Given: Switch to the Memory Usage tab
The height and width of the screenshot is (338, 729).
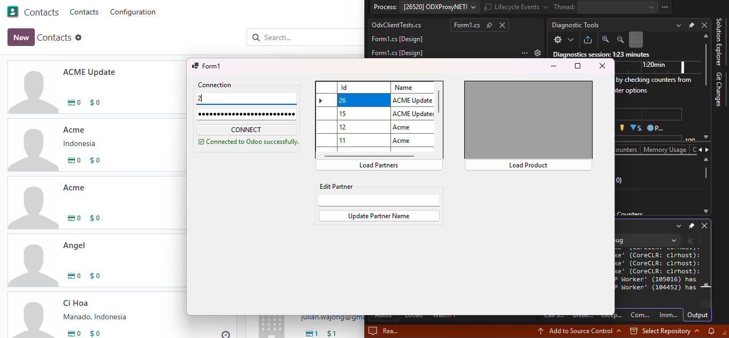Looking at the screenshot, I should coord(664,149).
